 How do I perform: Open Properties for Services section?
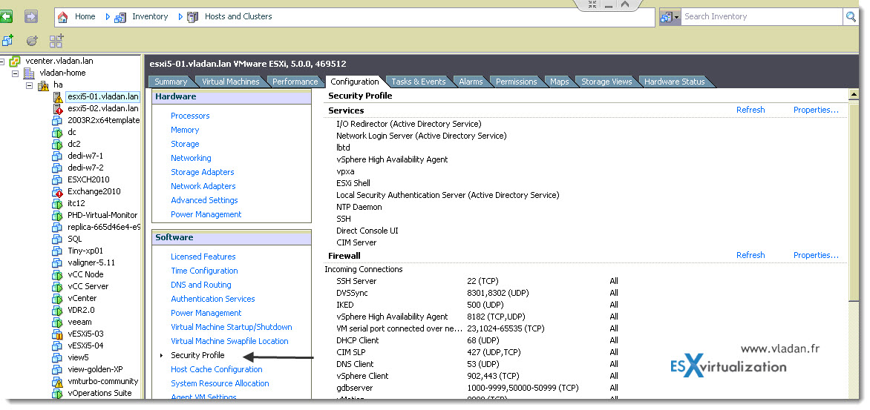point(816,110)
